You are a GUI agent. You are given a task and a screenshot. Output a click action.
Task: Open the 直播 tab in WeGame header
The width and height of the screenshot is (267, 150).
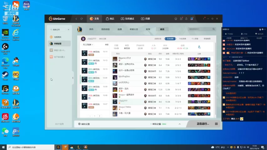coord(146,19)
